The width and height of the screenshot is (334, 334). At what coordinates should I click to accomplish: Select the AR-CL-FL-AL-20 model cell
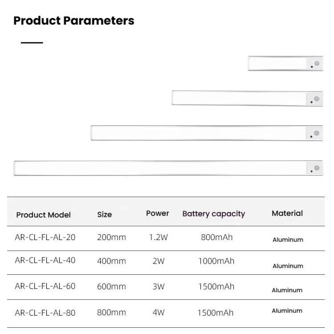click(45, 237)
